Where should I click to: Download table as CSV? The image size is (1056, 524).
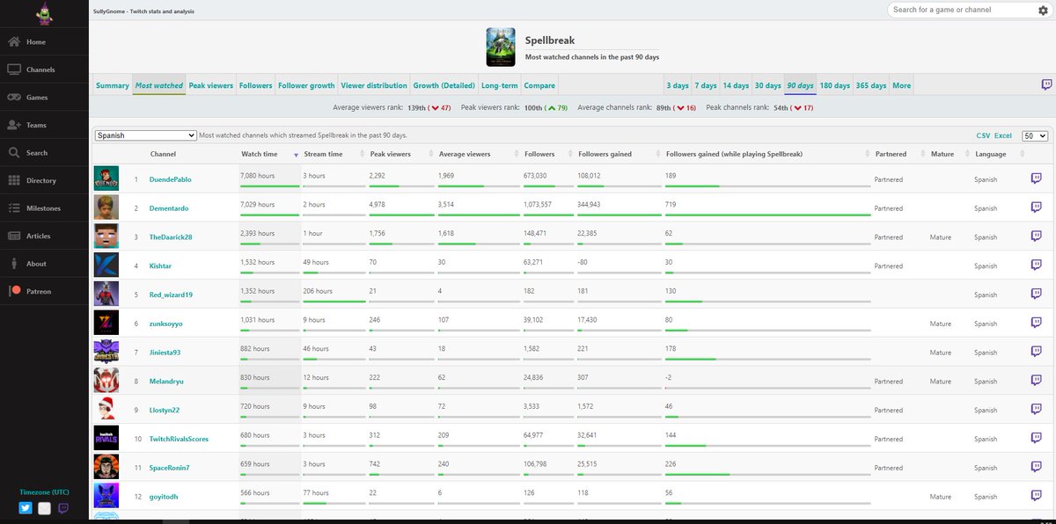pyautogui.click(x=983, y=135)
